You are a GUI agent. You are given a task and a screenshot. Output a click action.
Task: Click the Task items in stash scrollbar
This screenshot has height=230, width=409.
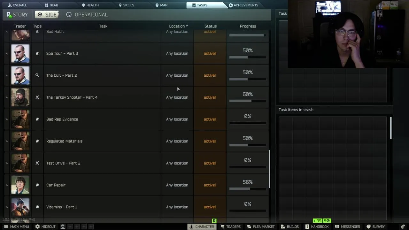[391, 128]
